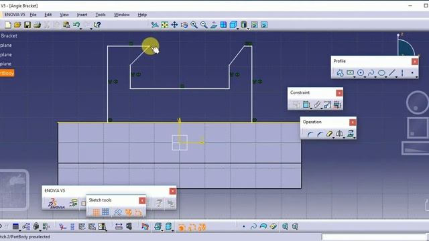429x241 pixels.
Task: Select the Chamfer tool in Operation toolbar
Action: pos(320,134)
